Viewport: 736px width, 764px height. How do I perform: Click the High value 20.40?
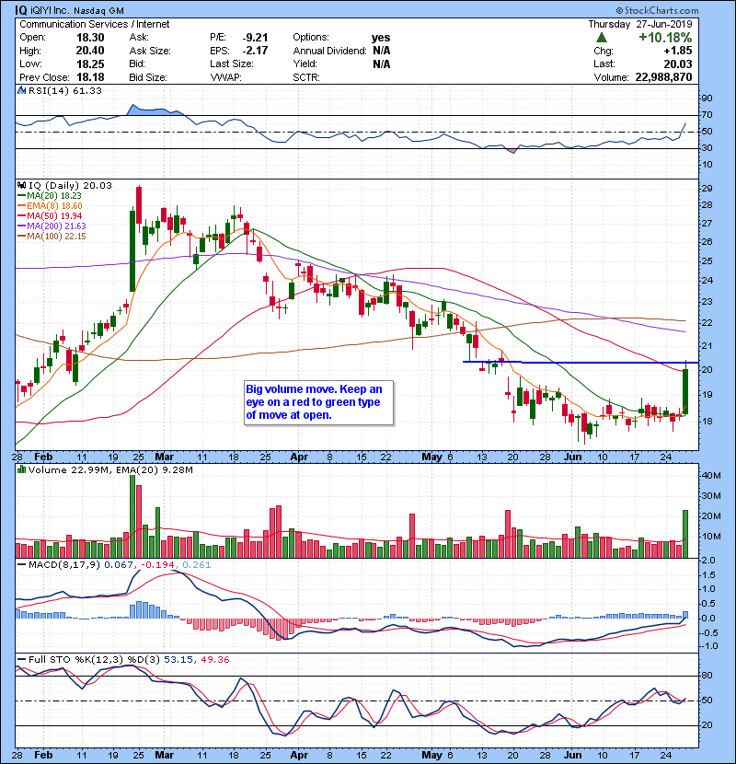coord(90,51)
